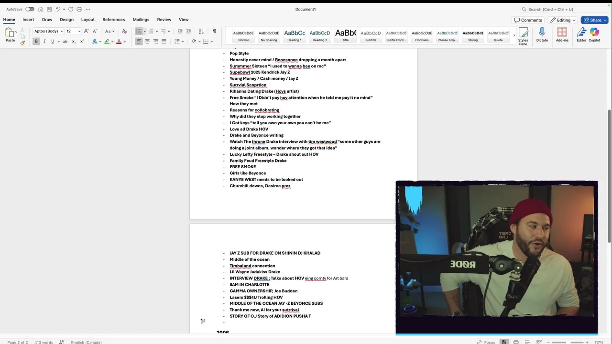Click the Home icon in title bar
This screenshot has width=612, height=344.
click(x=41, y=9)
